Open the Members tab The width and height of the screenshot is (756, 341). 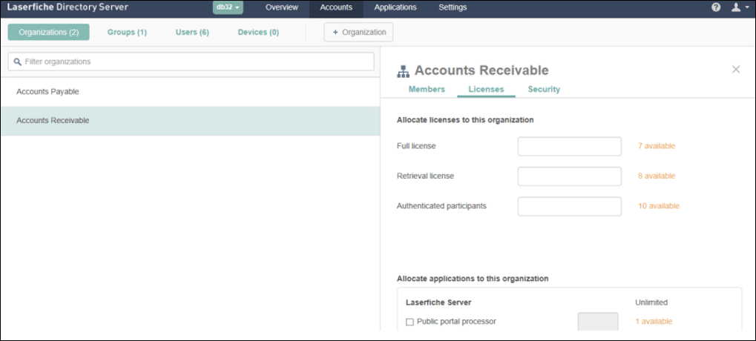pos(427,90)
